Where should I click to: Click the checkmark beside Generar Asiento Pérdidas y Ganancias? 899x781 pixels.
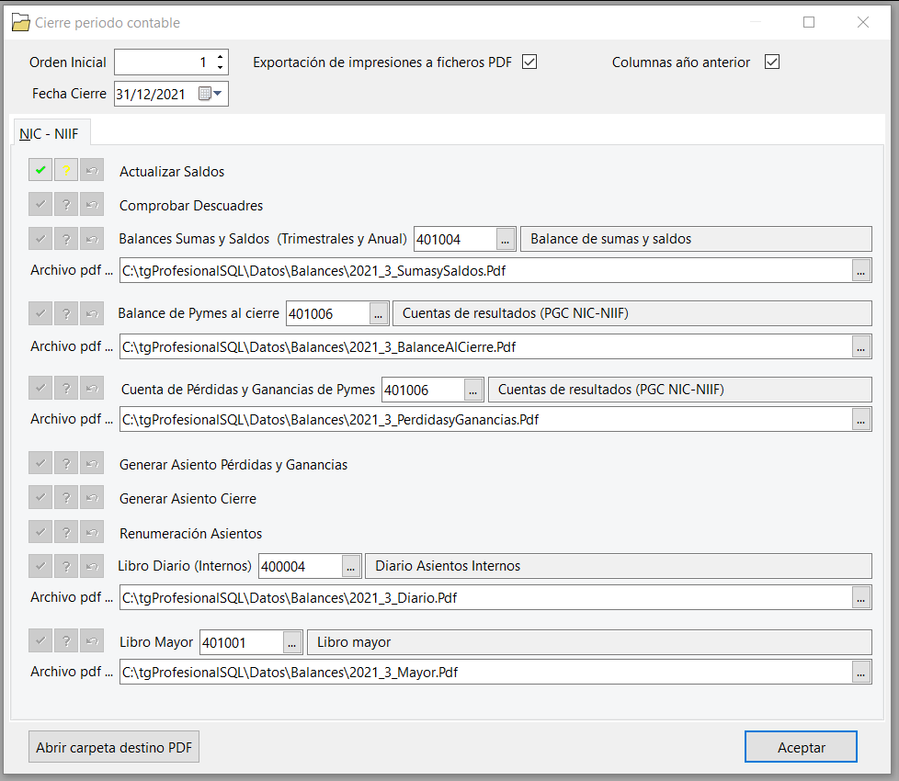pyautogui.click(x=40, y=463)
